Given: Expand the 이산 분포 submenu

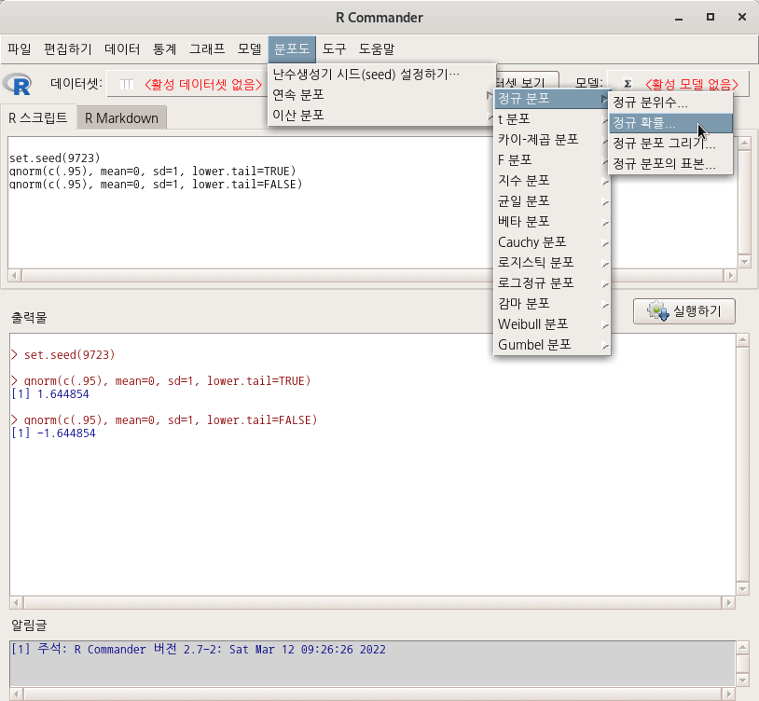Looking at the screenshot, I should coord(381,116).
